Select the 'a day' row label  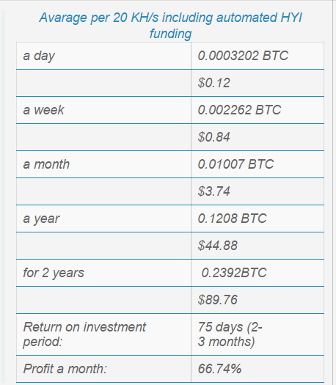click(x=39, y=56)
